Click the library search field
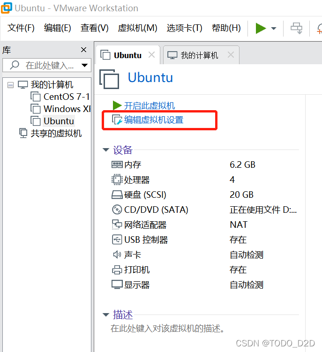 coord(47,65)
